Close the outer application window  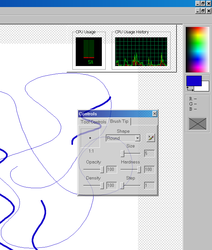(x=209, y=4)
